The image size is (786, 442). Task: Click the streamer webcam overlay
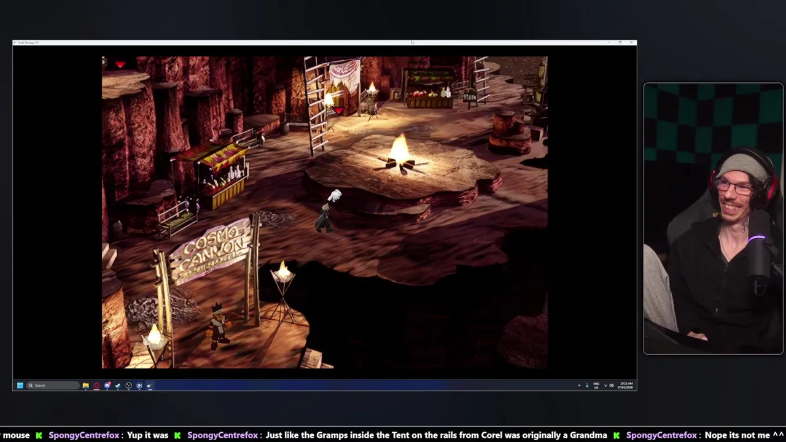[x=714, y=219]
